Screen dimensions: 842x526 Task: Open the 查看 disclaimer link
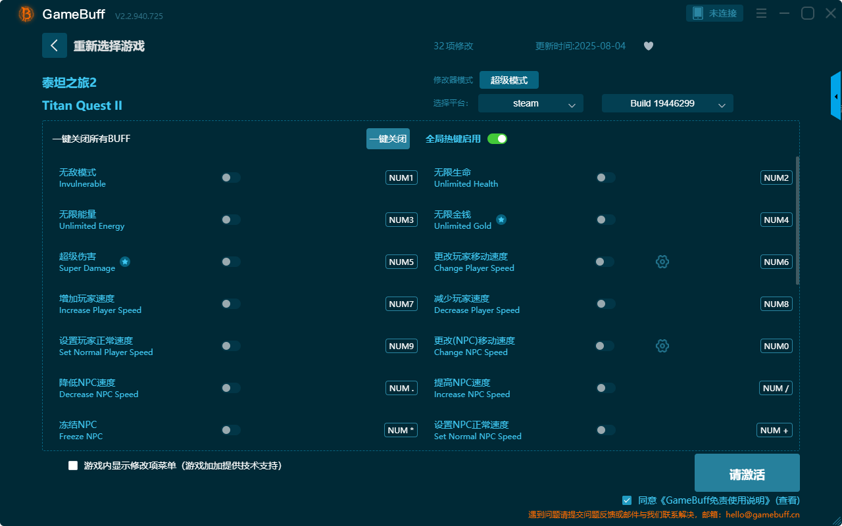[787, 500]
